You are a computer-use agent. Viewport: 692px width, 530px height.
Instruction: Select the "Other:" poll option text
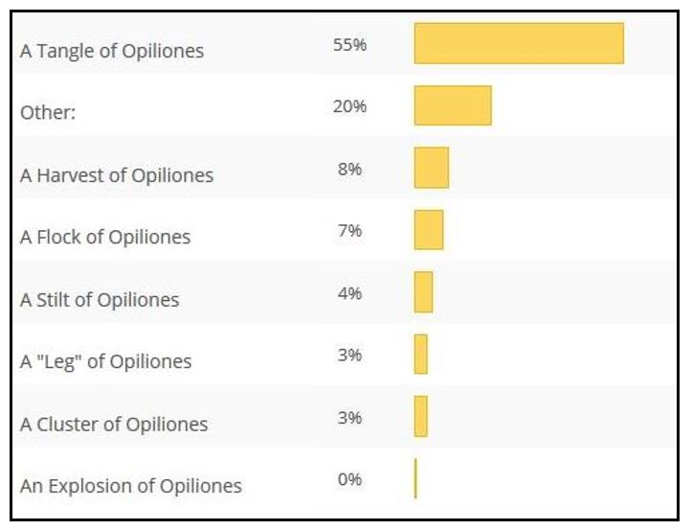[48, 112]
